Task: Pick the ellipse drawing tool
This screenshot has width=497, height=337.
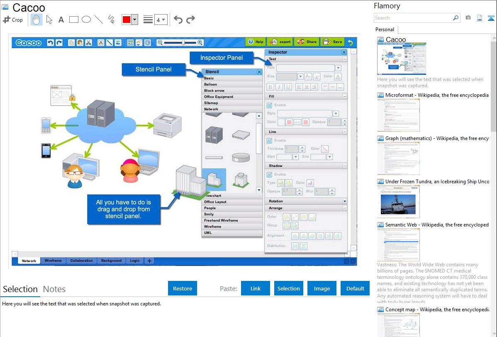Action: pyautogui.click(x=86, y=20)
